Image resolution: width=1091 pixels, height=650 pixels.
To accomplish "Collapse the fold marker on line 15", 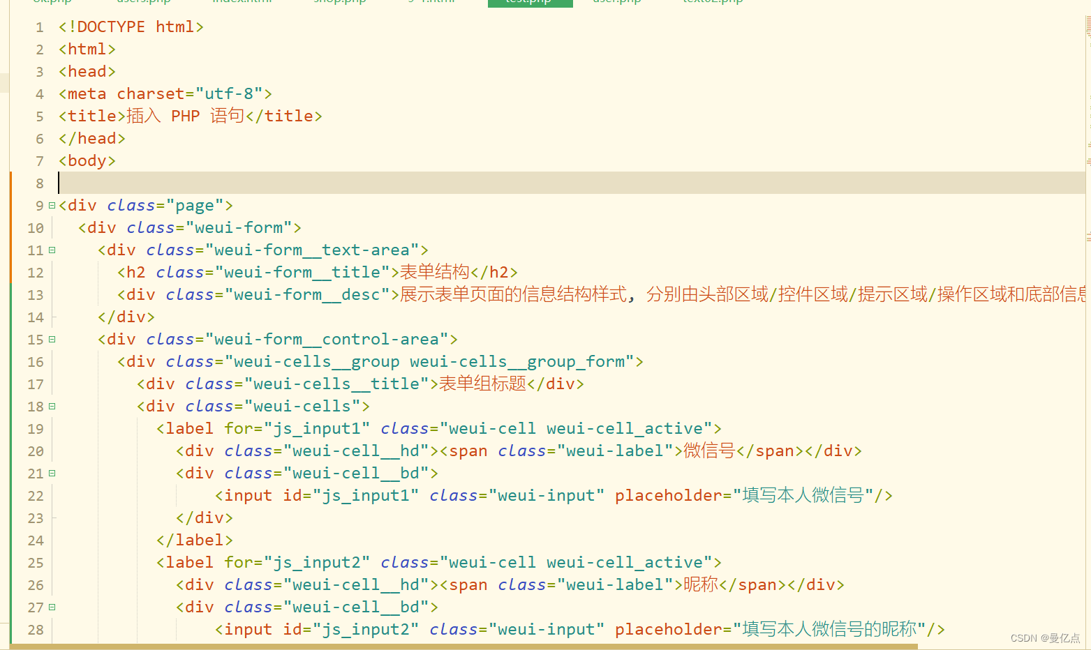I will [x=52, y=340].
